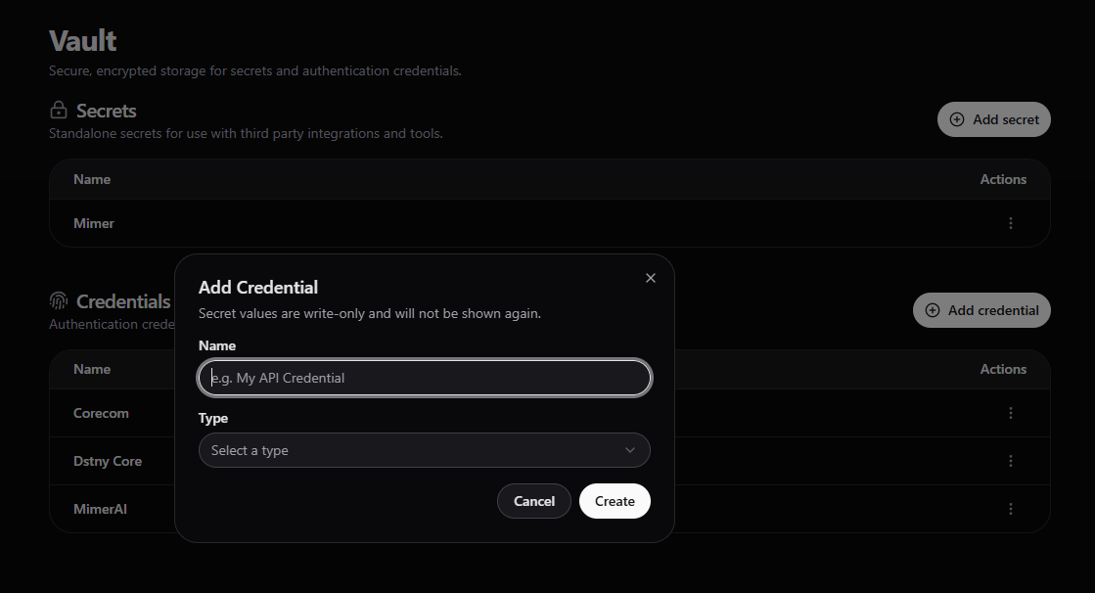Image resolution: width=1095 pixels, height=593 pixels.
Task: Select the Corecom credential row
Action: click(101, 413)
